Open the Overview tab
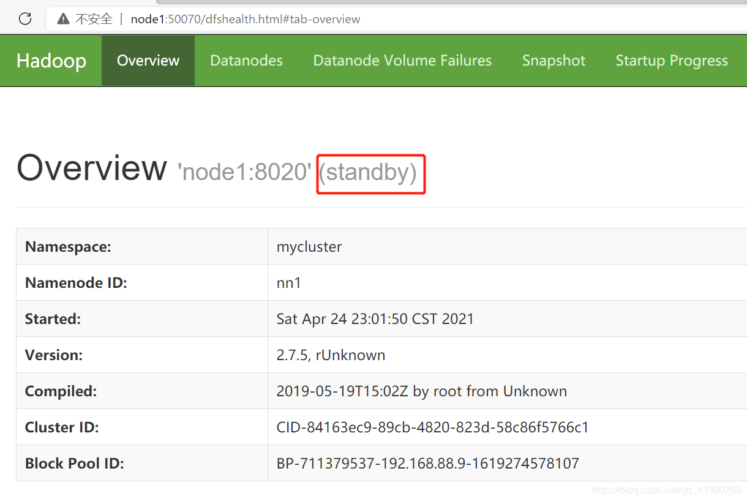Viewport: 747px width, 501px height. click(148, 61)
